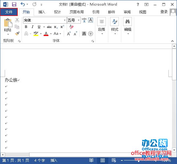The height and width of the screenshot is (164, 177).
Task: Switch to the 引用 References tab
Action: (x=96, y=12)
